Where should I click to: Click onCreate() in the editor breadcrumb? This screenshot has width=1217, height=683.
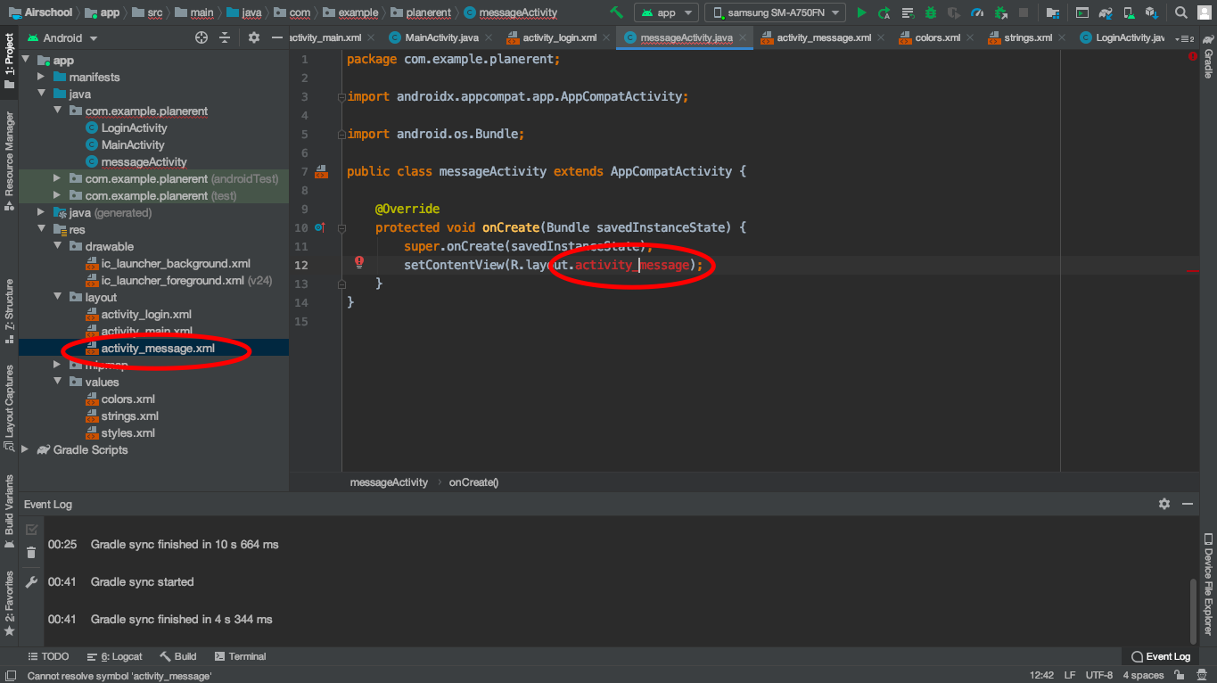point(473,482)
